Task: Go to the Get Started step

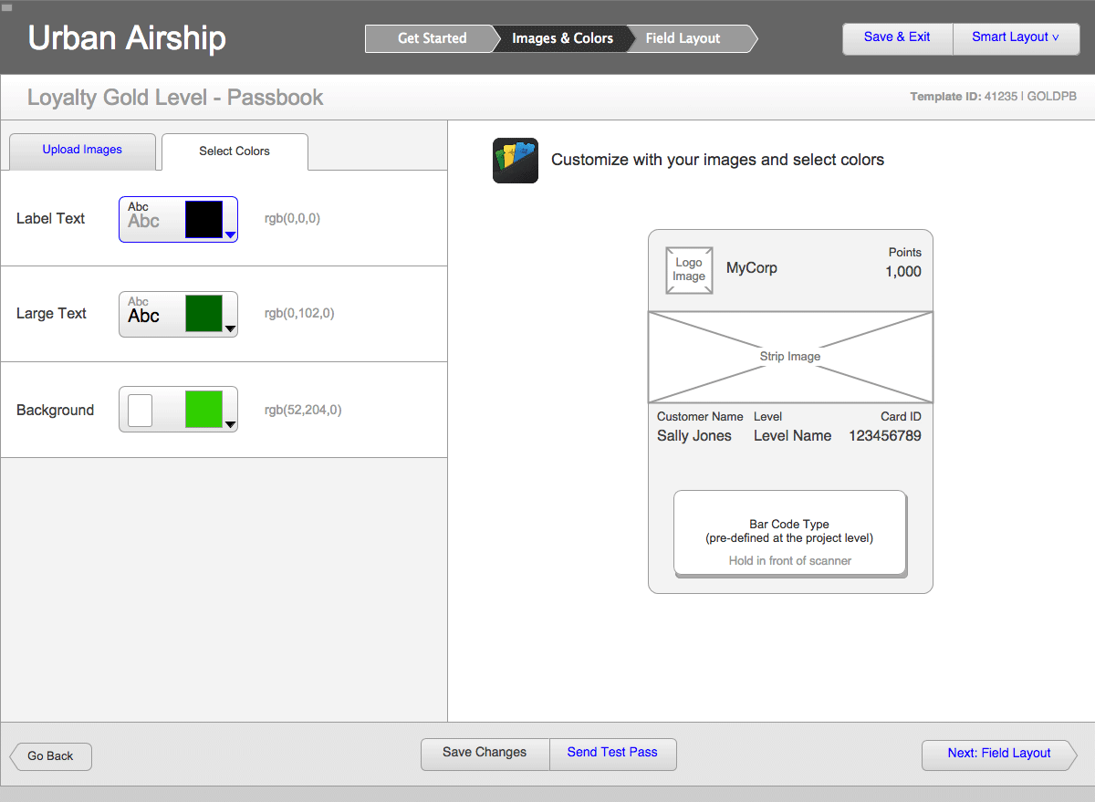Action: click(x=433, y=38)
